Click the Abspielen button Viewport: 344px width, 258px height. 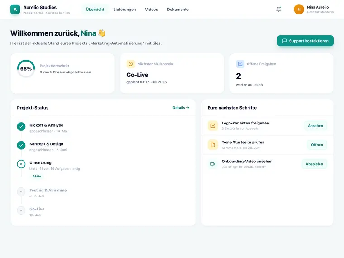tap(315, 164)
